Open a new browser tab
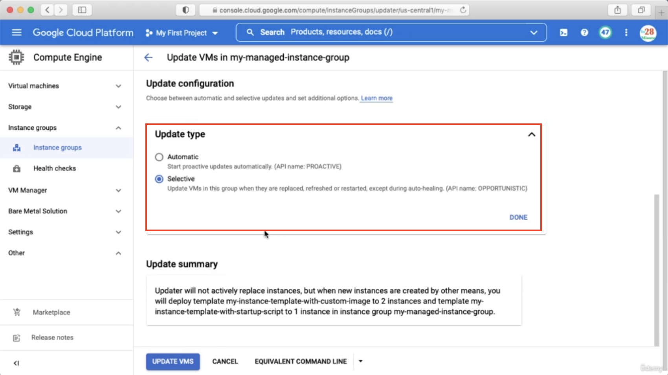The width and height of the screenshot is (668, 375). pos(661,13)
